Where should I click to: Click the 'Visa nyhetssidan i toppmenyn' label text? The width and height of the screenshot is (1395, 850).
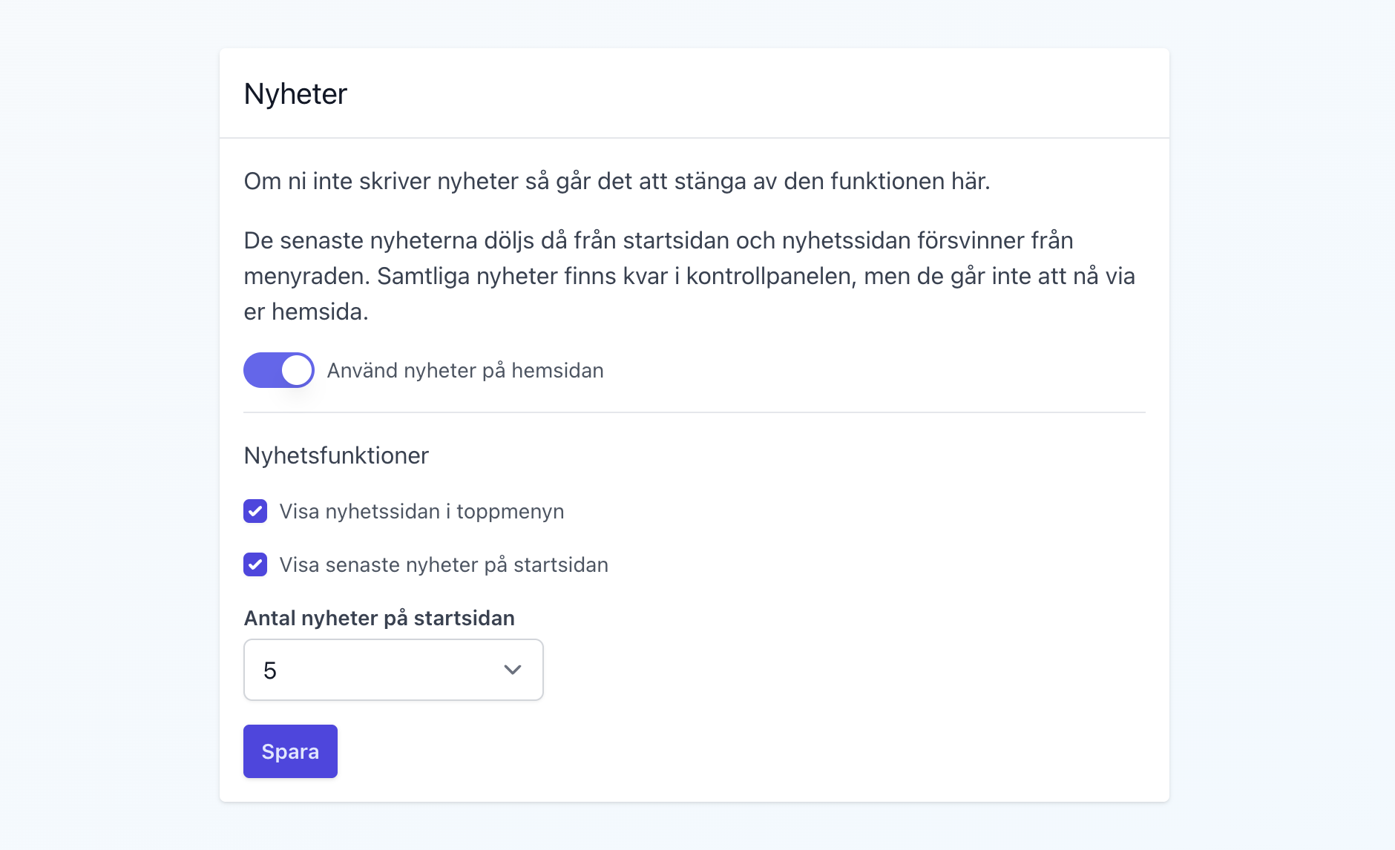421,512
